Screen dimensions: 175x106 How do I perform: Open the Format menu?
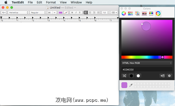click(x=51, y=2)
